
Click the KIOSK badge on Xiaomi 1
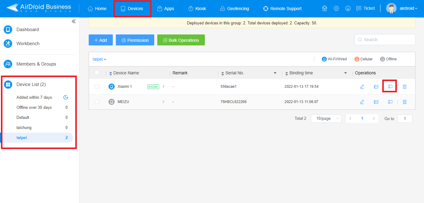pos(153,87)
